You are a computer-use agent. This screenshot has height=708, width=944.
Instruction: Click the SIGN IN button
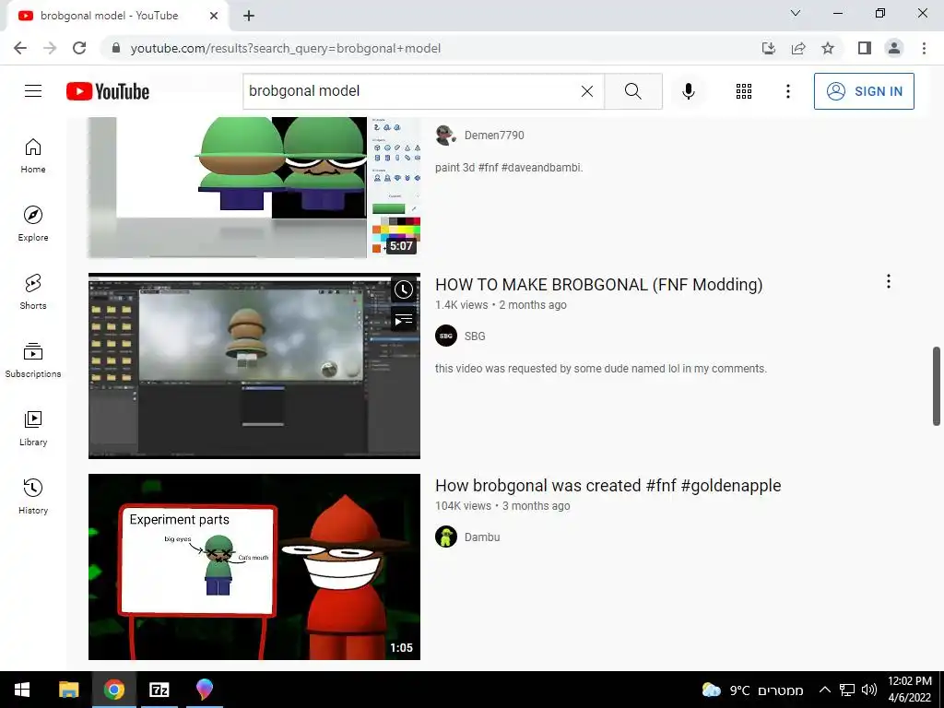coord(864,91)
